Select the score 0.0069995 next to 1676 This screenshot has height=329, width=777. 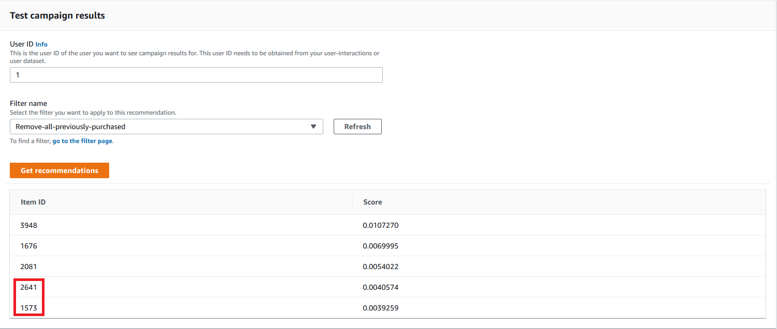[381, 245]
